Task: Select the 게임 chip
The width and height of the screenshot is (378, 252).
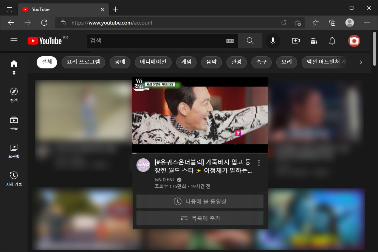Action: (x=186, y=62)
